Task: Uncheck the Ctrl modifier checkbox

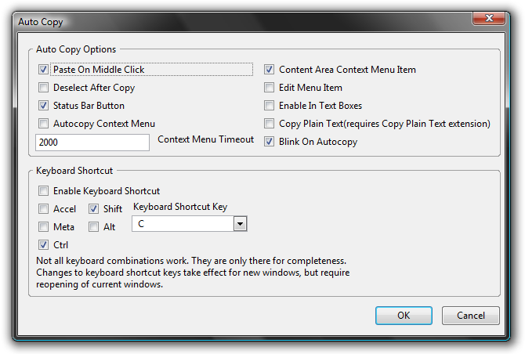Action: pos(43,245)
